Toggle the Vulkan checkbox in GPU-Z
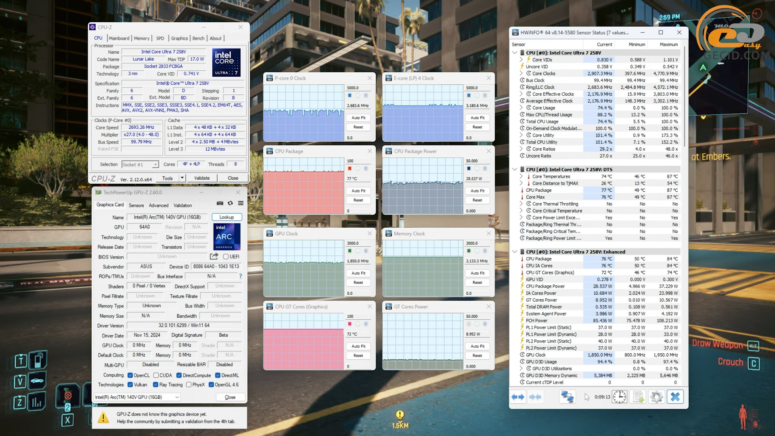The width and height of the screenshot is (775, 436). point(130,385)
